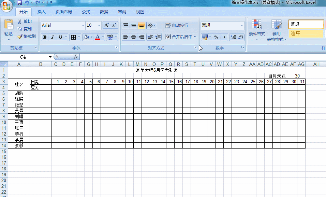This screenshot has height=197, width=326.
Task: Open the 剪贴板 group dialog launcher
Action: [35, 47]
